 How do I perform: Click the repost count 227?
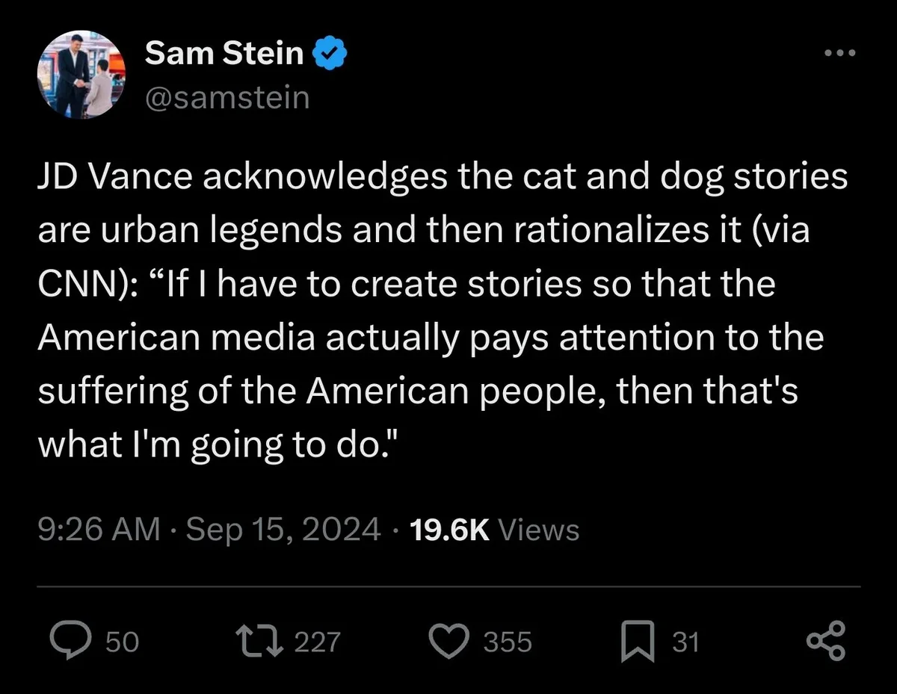coord(317,642)
